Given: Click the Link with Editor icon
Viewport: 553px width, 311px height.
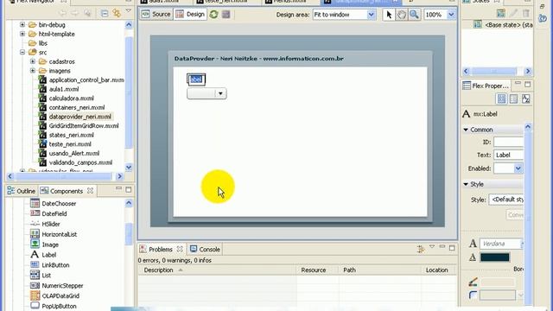Looking at the screenshot, I should pyautogui.click(x=117, y=14).
